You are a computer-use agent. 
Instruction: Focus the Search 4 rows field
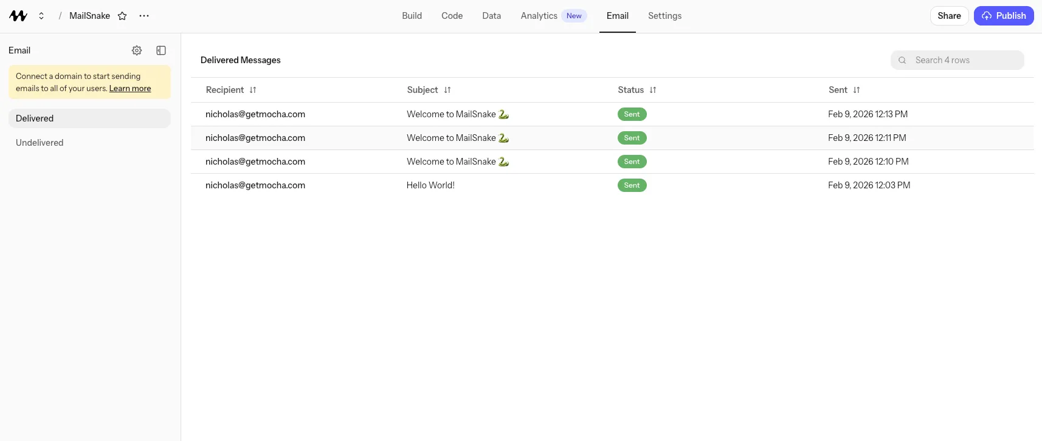click(x=957, y=60)
